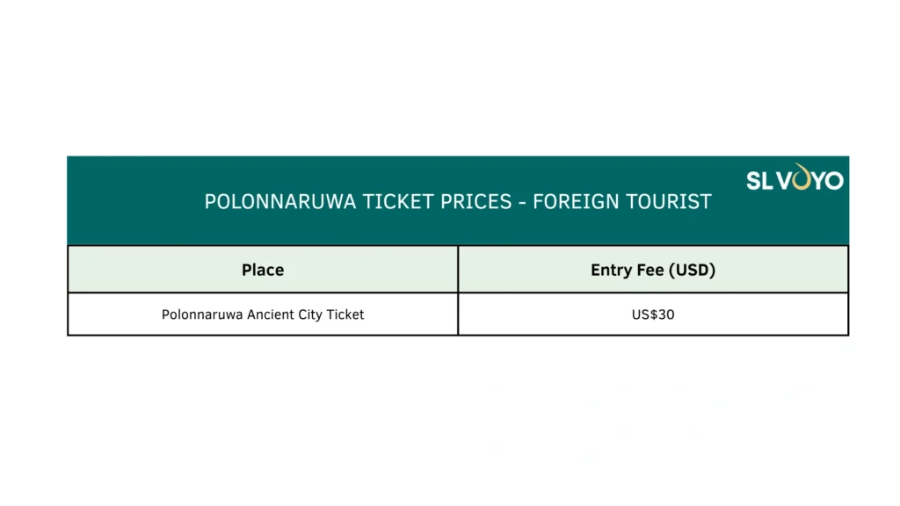Screen dimensions: 900x506
Task: Click the word "Polonnaruwa" in the table row
Action: point(198,314)
